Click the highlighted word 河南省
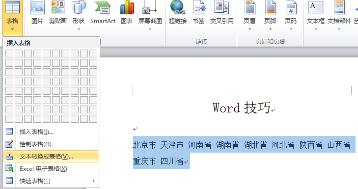This screenshot has height=189, width=358. click(199, 145)
